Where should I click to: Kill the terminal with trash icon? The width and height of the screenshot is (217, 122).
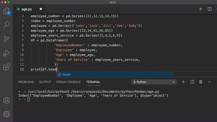201,82
